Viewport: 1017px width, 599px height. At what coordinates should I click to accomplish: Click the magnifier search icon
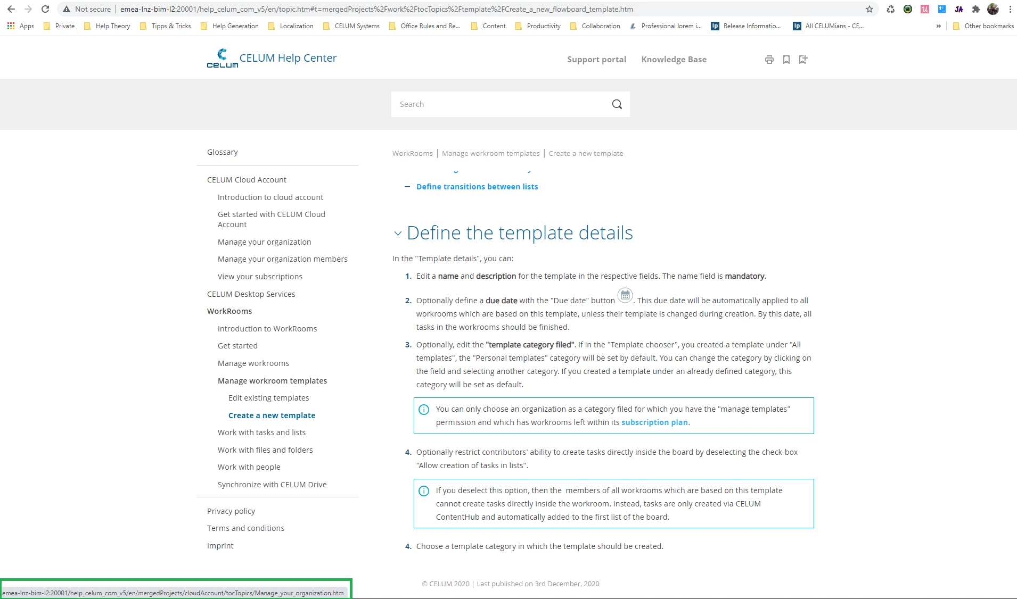point(617,104)
